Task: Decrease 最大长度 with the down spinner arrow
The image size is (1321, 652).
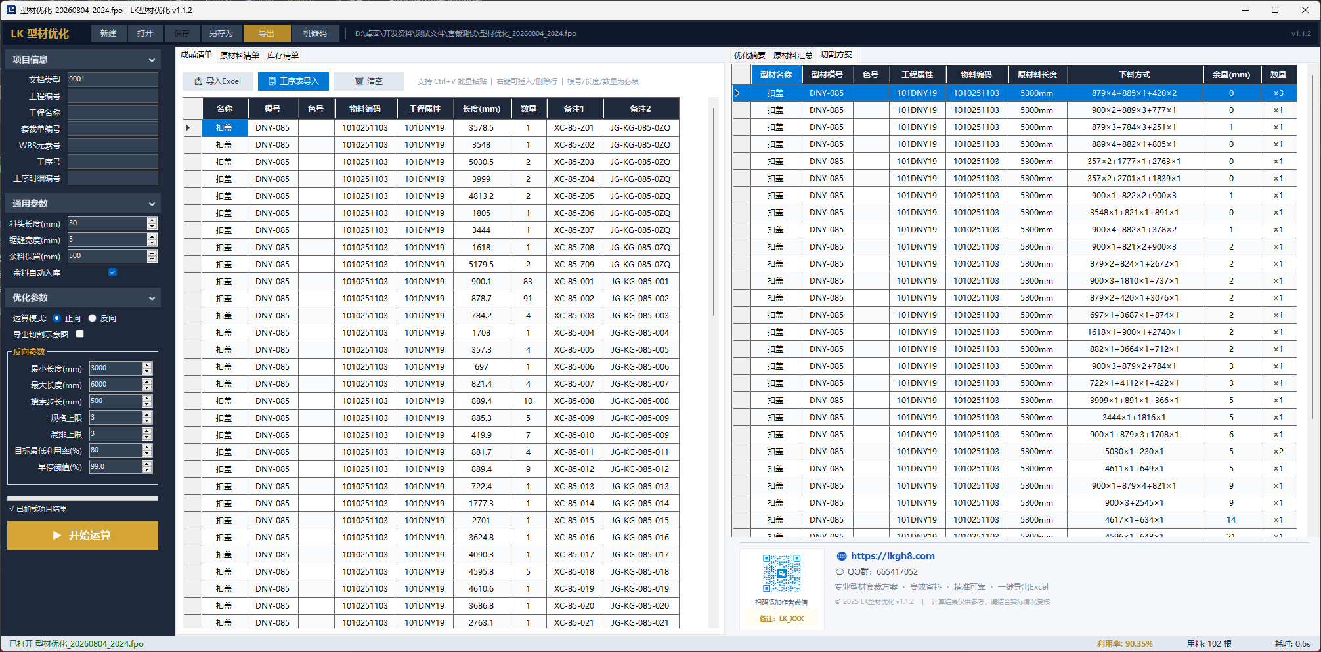Action: pos(147,388)
